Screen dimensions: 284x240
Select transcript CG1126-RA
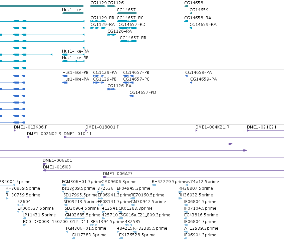[x=119, y=31]
